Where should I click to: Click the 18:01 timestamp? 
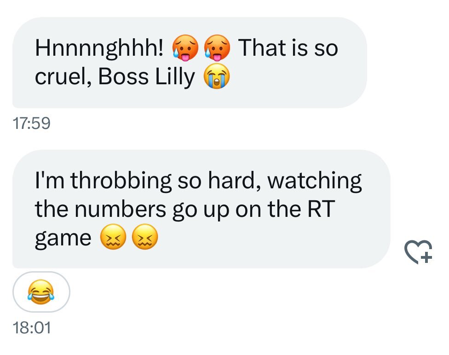tap(31, 328)
